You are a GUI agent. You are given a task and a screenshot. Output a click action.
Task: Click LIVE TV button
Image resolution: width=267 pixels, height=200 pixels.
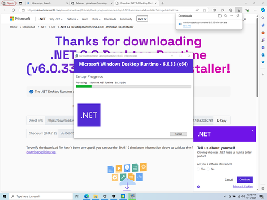pyautogui.click(x=142, y=19)
